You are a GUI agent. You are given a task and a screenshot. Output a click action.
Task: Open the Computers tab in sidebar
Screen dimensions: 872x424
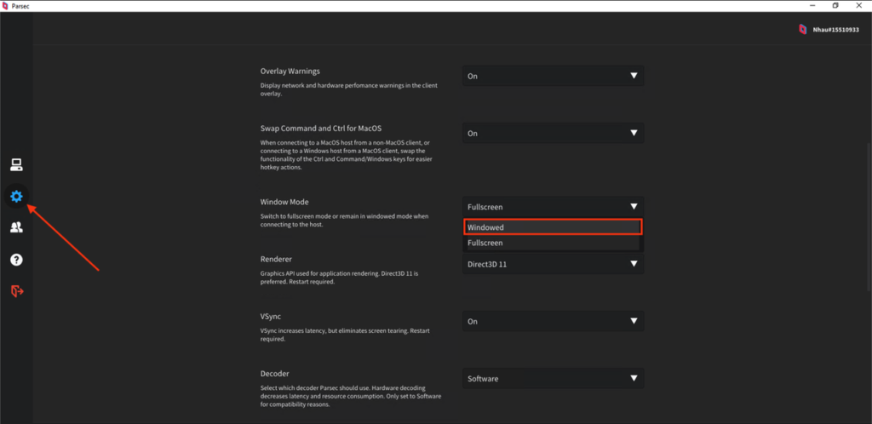[x=16, y=165]
